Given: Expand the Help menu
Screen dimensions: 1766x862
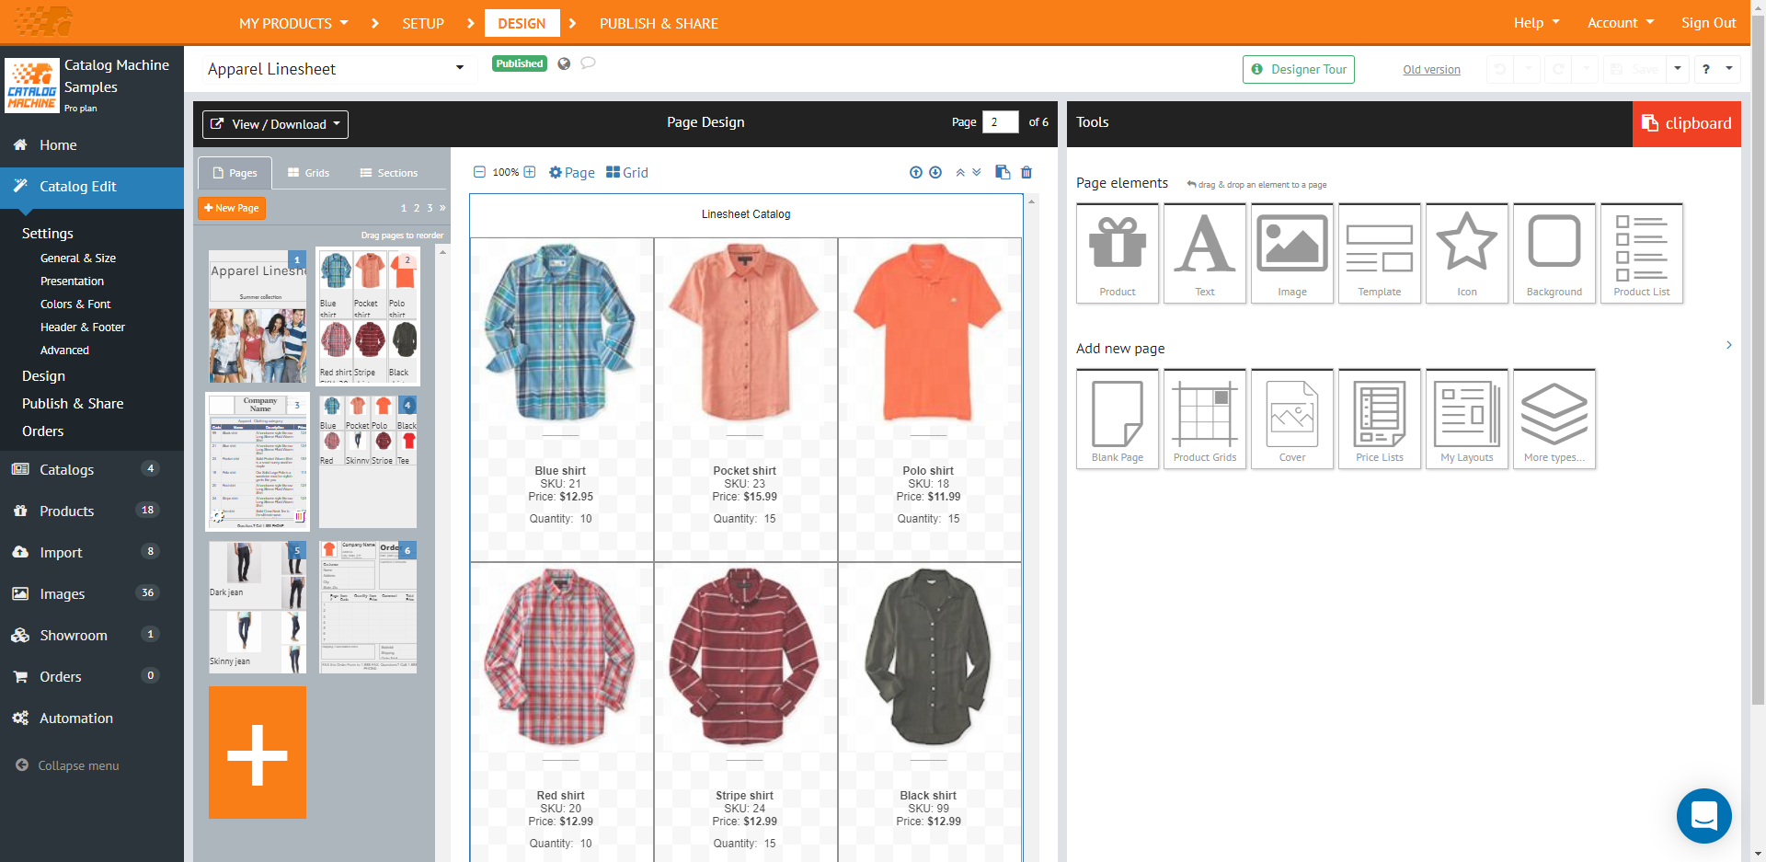Looking at the screenshot, I should 1537,23.
